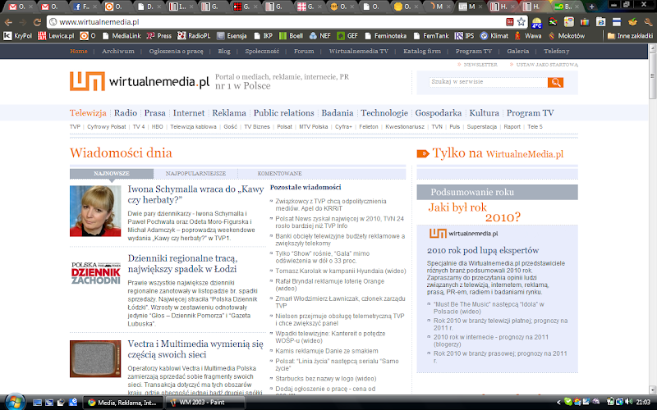The width and height of the screenshot is (657, 410).
Task: Open the Public relations section
Action: click(283, 113)
